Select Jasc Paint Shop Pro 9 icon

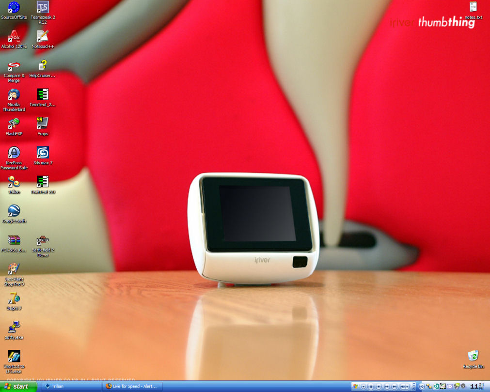tap(14, 275)
